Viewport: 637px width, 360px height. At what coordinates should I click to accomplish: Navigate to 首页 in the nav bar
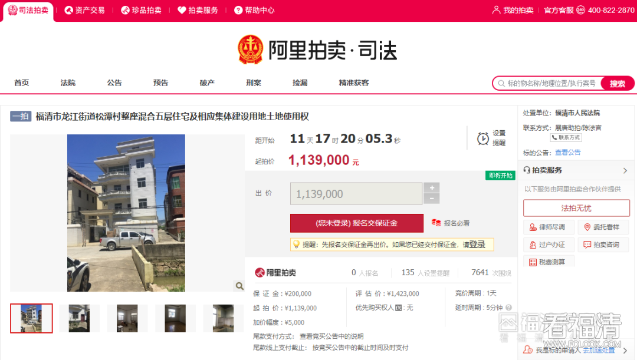22,83
